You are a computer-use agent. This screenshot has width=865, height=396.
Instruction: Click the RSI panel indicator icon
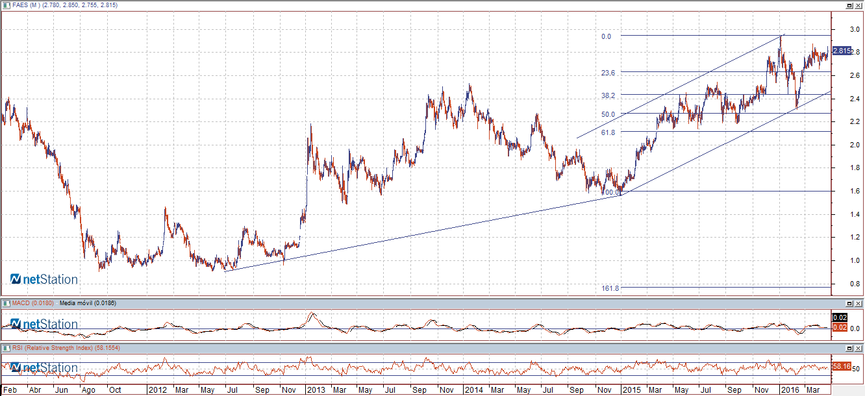pyautogui.click(x=6, y=349)
